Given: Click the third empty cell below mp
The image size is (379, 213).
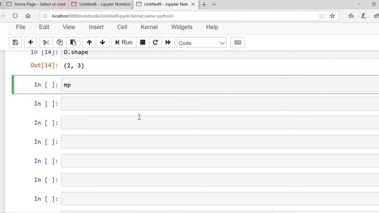Looking at the screenshot, I should point(220,142).
